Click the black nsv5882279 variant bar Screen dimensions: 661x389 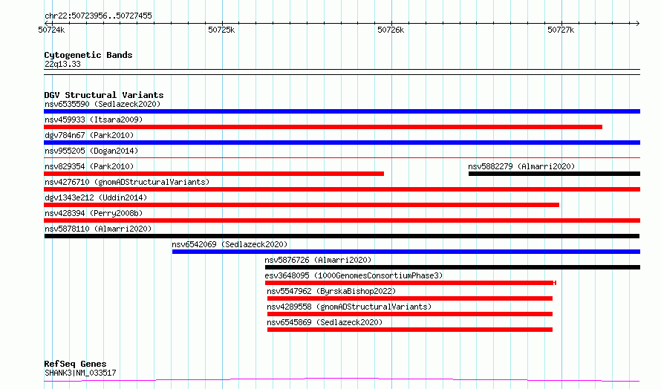tap(554, 174)
